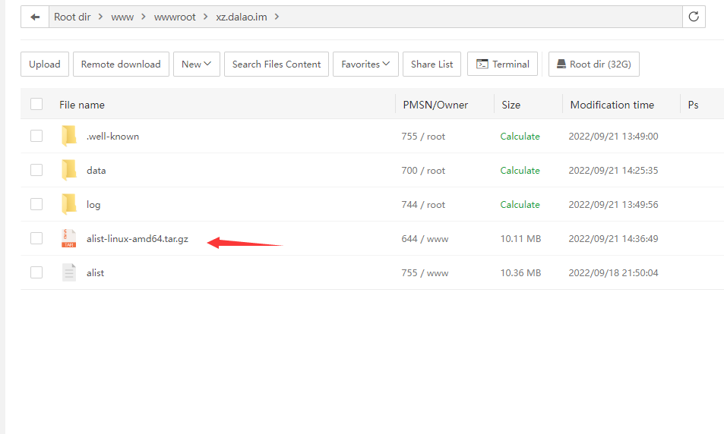Click the refresh icon beside path bar
The width and height of the screenshot is (724, 434).
(x=693, y=17)
